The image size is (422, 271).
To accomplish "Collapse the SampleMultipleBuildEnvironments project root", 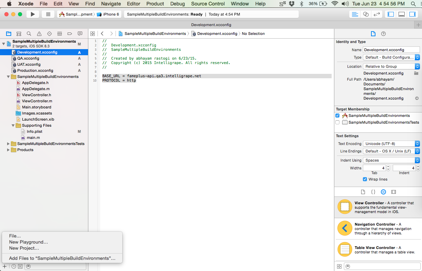I will 4,44.
